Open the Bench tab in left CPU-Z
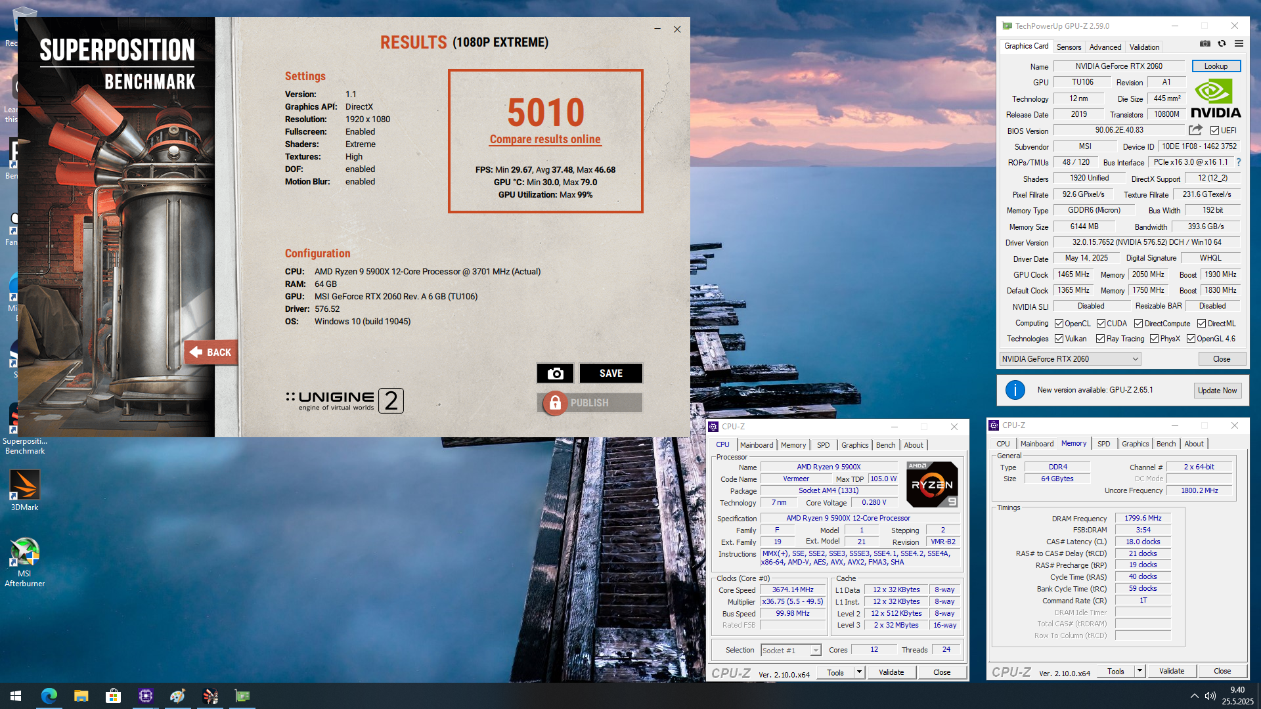This screenshot has width=1261, height=709. (x=885, y=445)
